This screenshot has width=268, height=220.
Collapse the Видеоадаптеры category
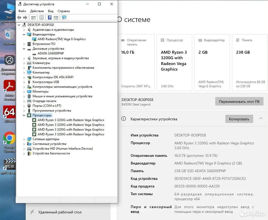click(x=24, y=34)
